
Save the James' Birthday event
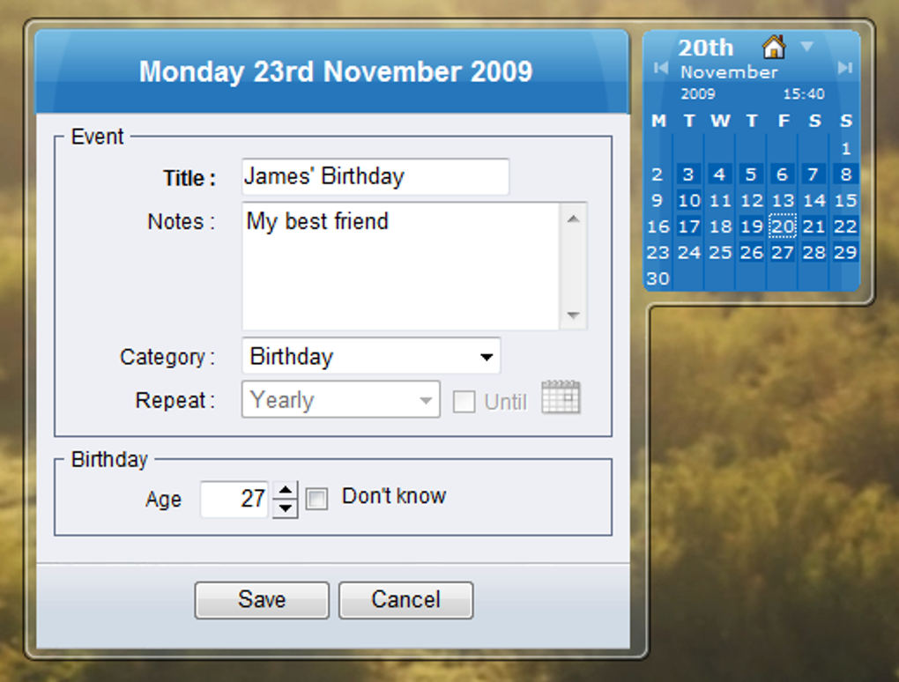point(261,599)
